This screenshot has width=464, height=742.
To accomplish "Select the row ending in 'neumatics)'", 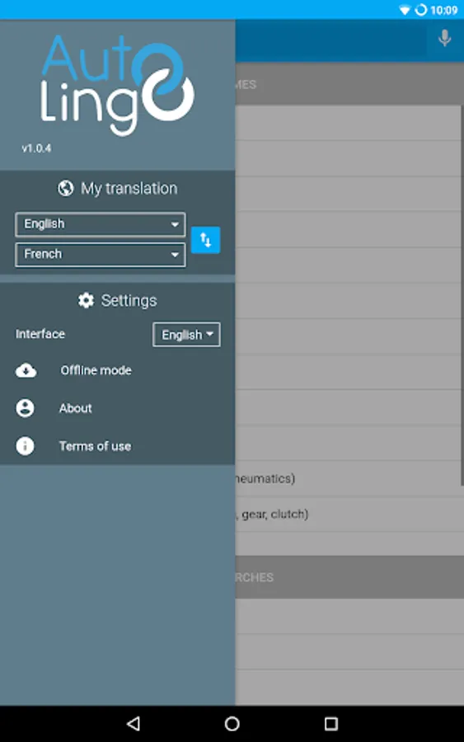I will click(348, 478).
